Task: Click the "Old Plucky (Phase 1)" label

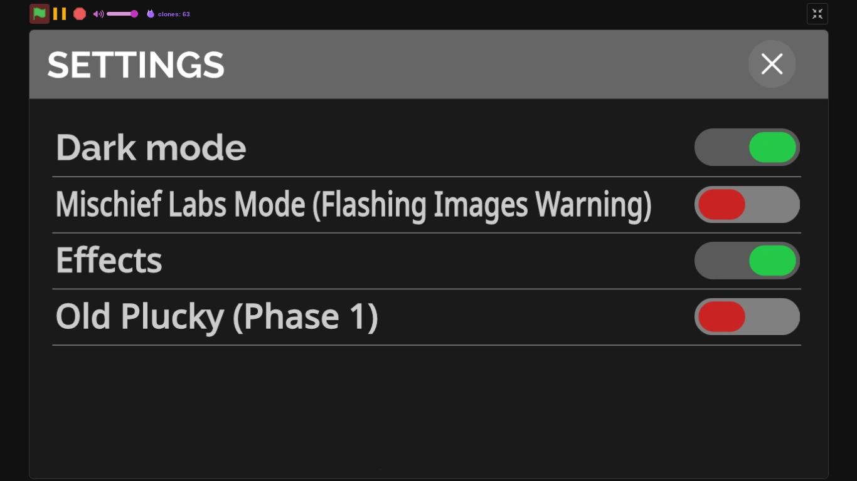Action: coord(216,317)
